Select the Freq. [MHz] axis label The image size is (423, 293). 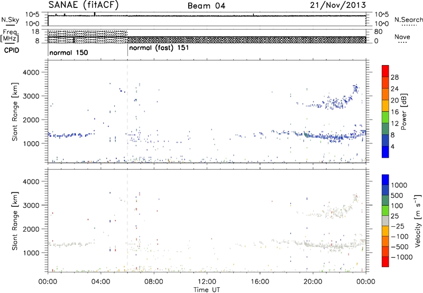10,35
